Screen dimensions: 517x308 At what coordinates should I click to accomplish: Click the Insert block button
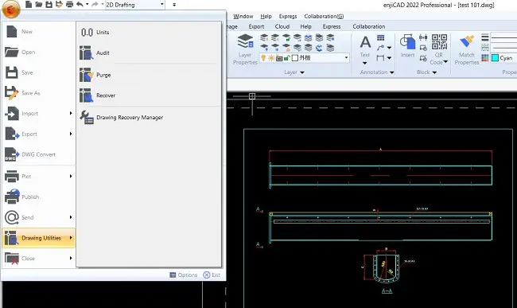tap(408, 46)
